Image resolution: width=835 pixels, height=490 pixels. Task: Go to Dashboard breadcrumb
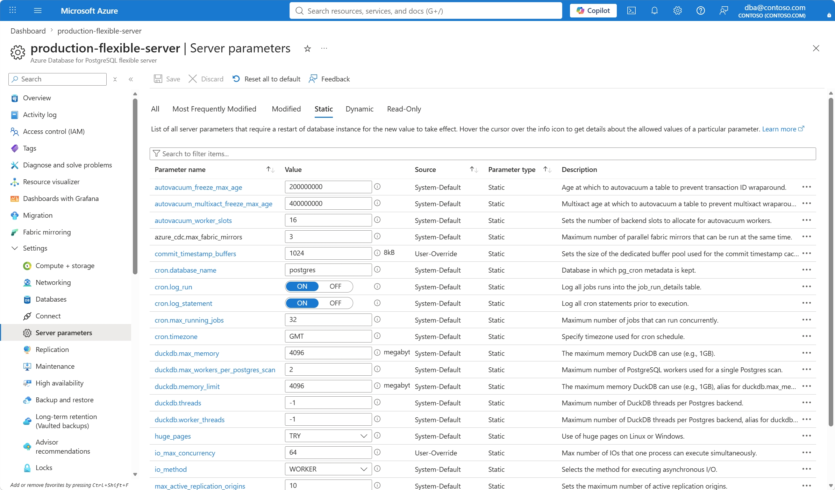pos(28,31)
